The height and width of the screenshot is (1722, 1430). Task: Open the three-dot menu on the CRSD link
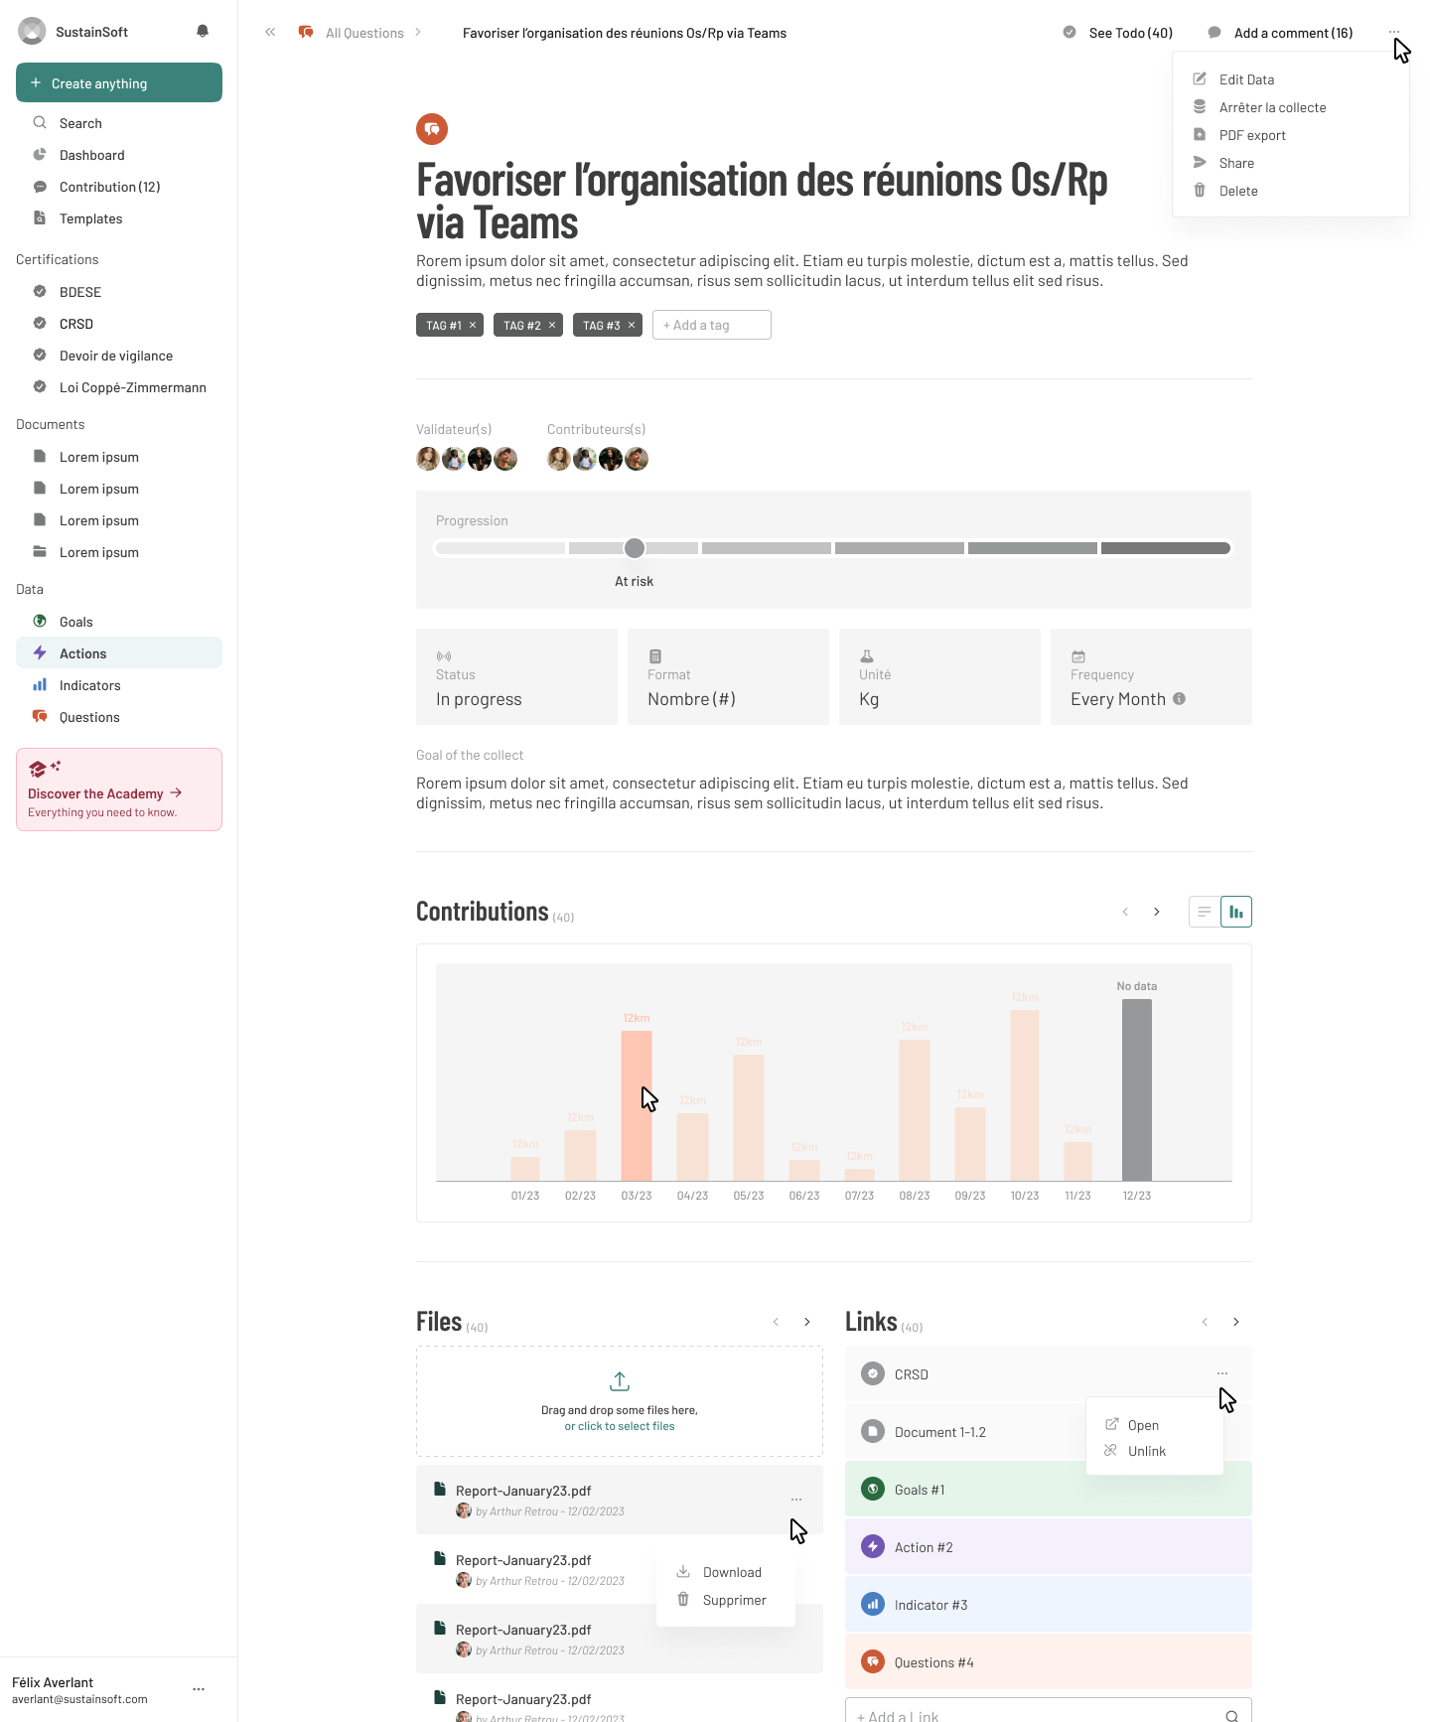click(x=1222, y=1373)
